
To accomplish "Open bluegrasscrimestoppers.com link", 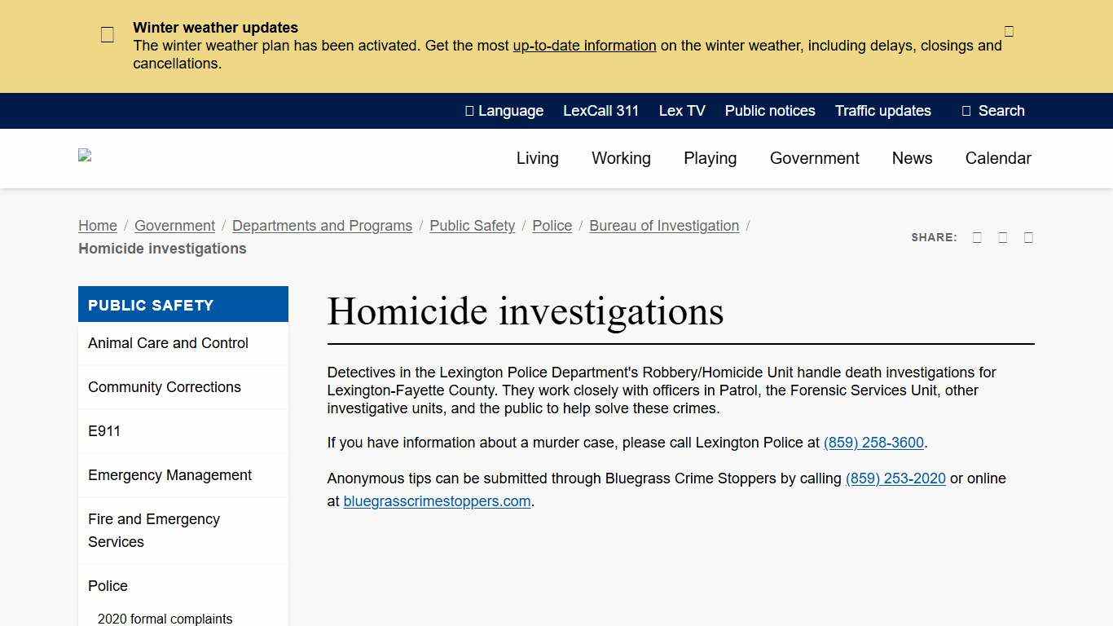I will point(437,500).
